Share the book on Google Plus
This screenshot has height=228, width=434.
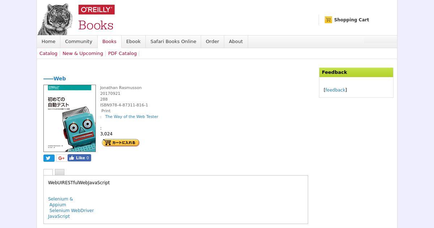(x=61, y=158)
